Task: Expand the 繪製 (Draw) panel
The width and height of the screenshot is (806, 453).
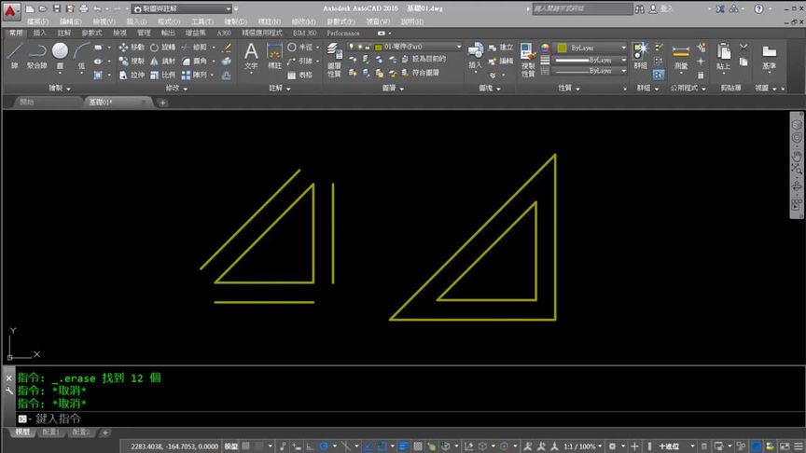Action: [x=60, y=89]
